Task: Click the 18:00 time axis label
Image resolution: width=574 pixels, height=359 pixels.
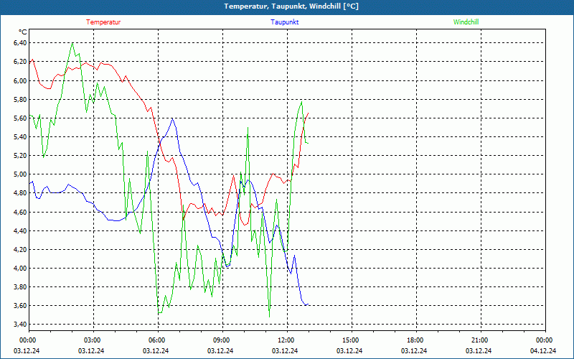Action: point(415,340)
